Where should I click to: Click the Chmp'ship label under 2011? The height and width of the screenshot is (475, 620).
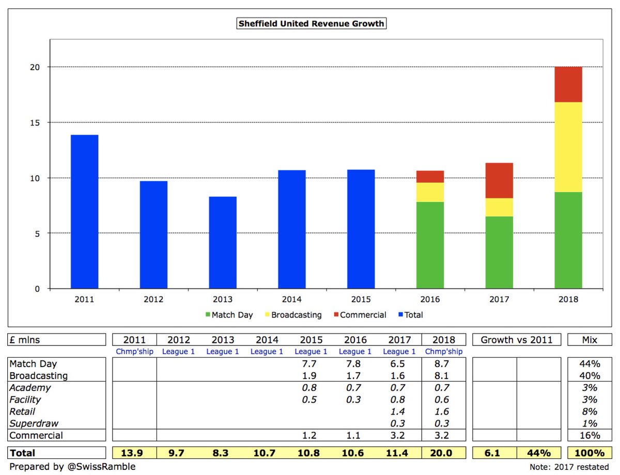pos(134,352)
